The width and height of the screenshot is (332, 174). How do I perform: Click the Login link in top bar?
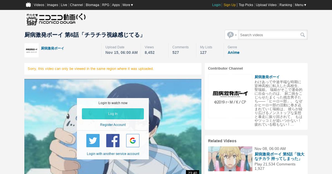216,5
